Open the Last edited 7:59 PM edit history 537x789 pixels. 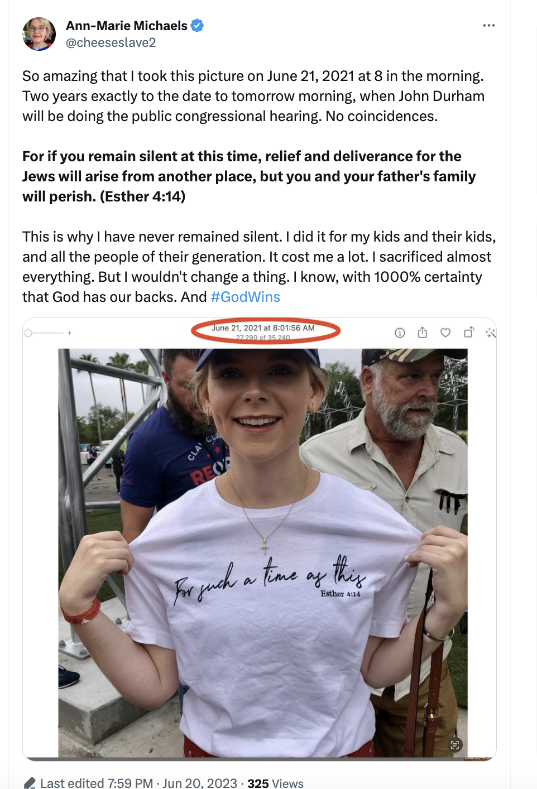pyautogui.click(x=97, y=783)
